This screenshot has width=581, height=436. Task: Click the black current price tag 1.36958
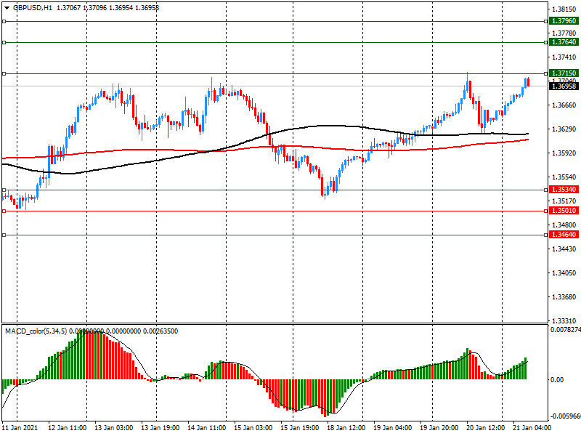click(x=564, y=86)
